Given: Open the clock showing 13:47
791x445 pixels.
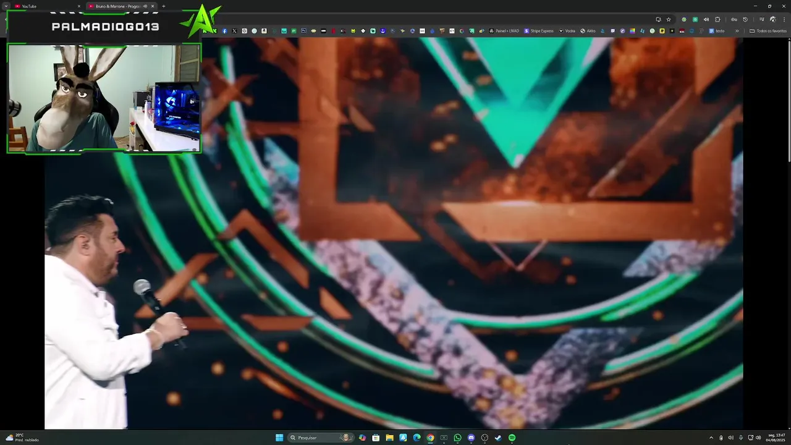Looking at the screenshot, I should coord(777,438).
